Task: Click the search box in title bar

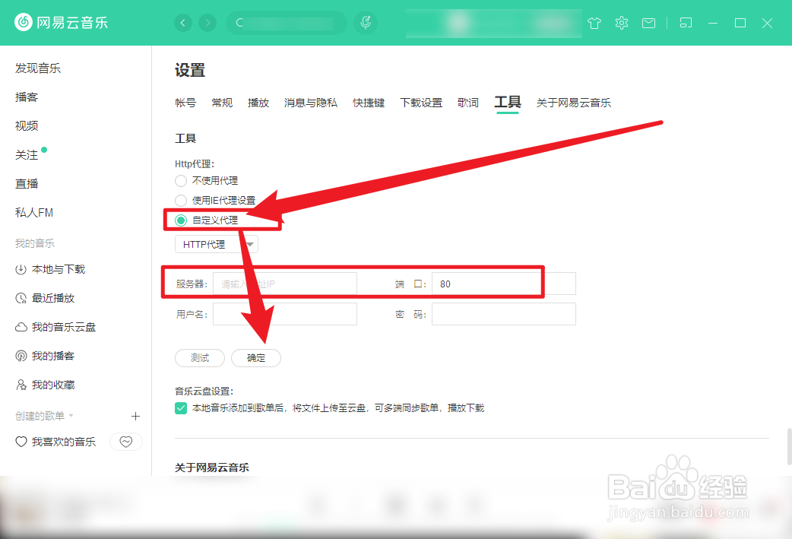Action: click(287, 23)
